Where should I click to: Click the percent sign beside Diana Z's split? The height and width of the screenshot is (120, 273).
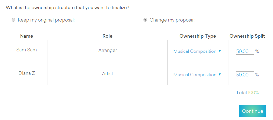point(257,75)
